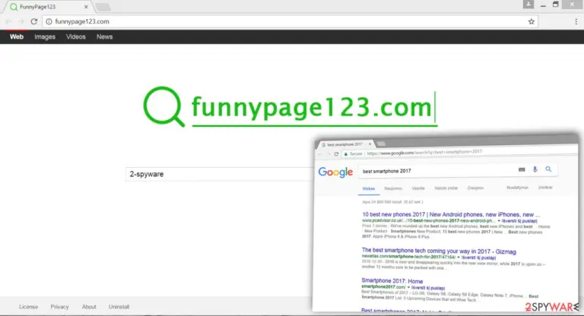Click the forward navigation arrow

click(x=21, y=21)
